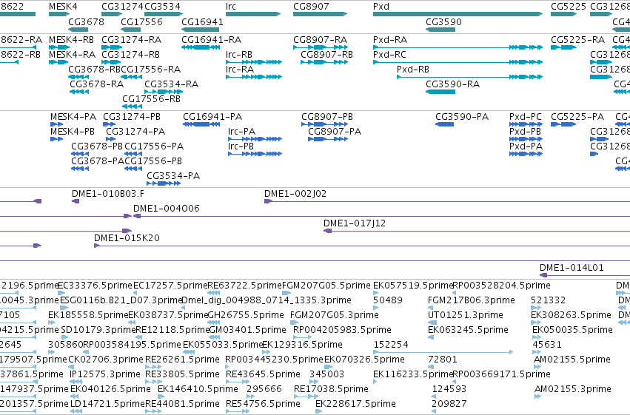This screenshot has width=630, height=415.
Task: Select the Irc-RA transcript glyph
Action: pyautogui.click(x=254, y=77)
